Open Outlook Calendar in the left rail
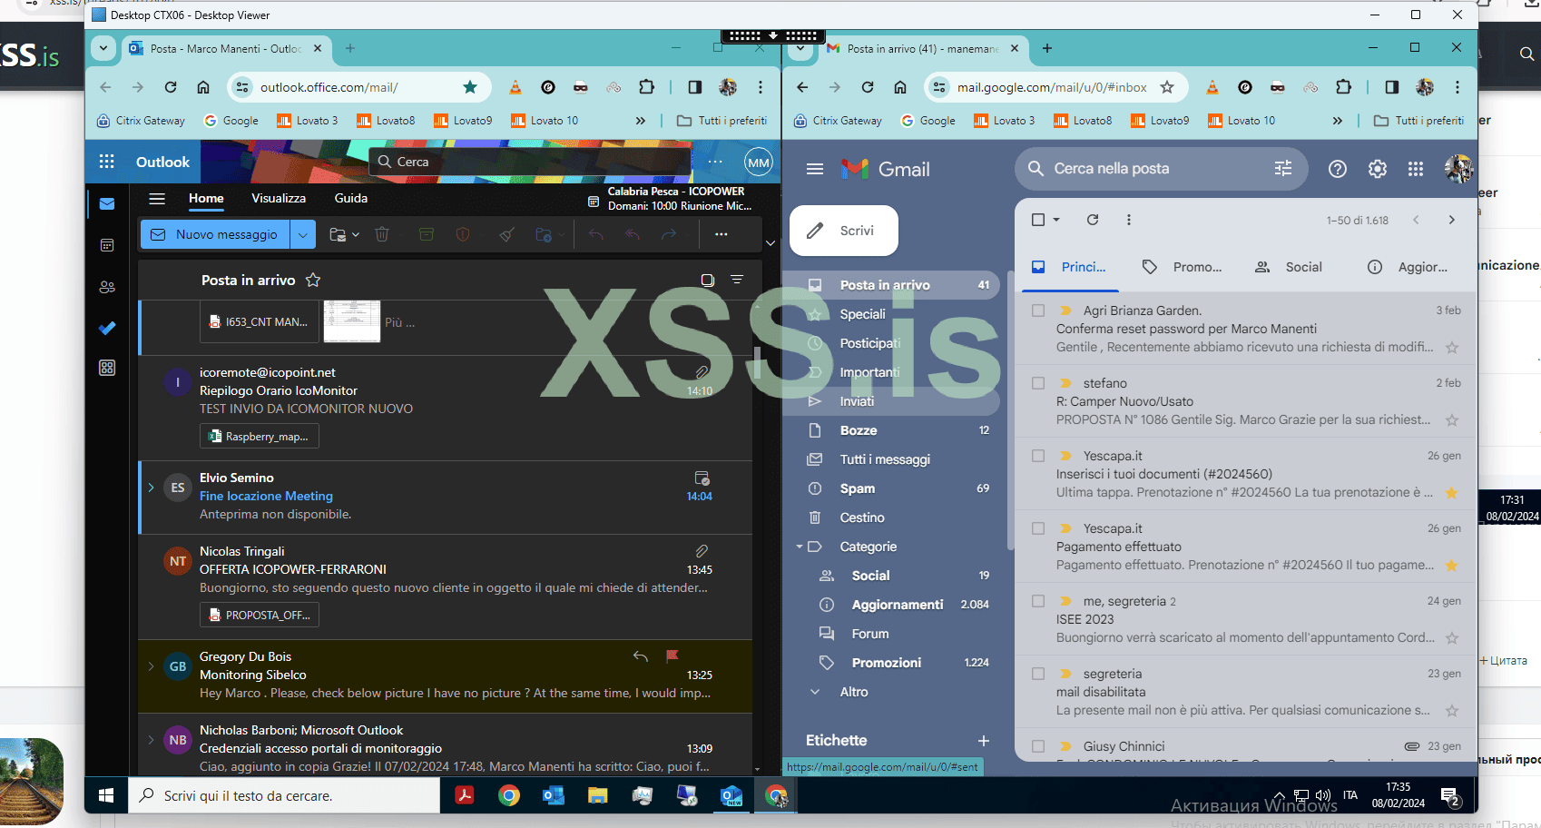 point(107,245)
